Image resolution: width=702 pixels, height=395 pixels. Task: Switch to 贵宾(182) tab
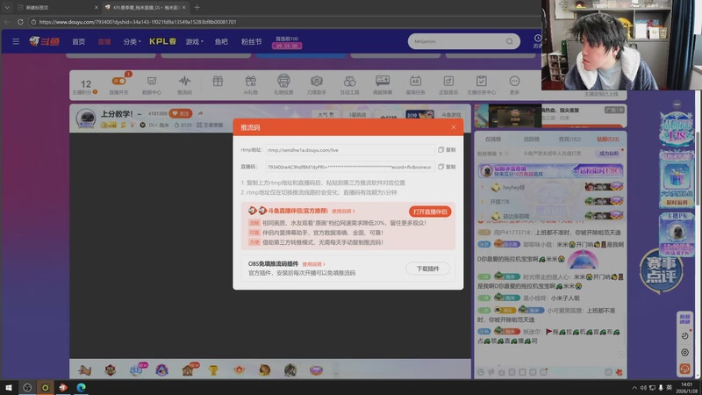(x=569, y=140)
